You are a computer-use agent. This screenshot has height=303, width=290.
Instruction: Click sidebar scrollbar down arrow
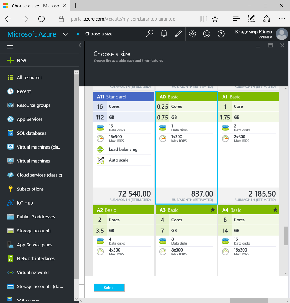pos(76,299)
